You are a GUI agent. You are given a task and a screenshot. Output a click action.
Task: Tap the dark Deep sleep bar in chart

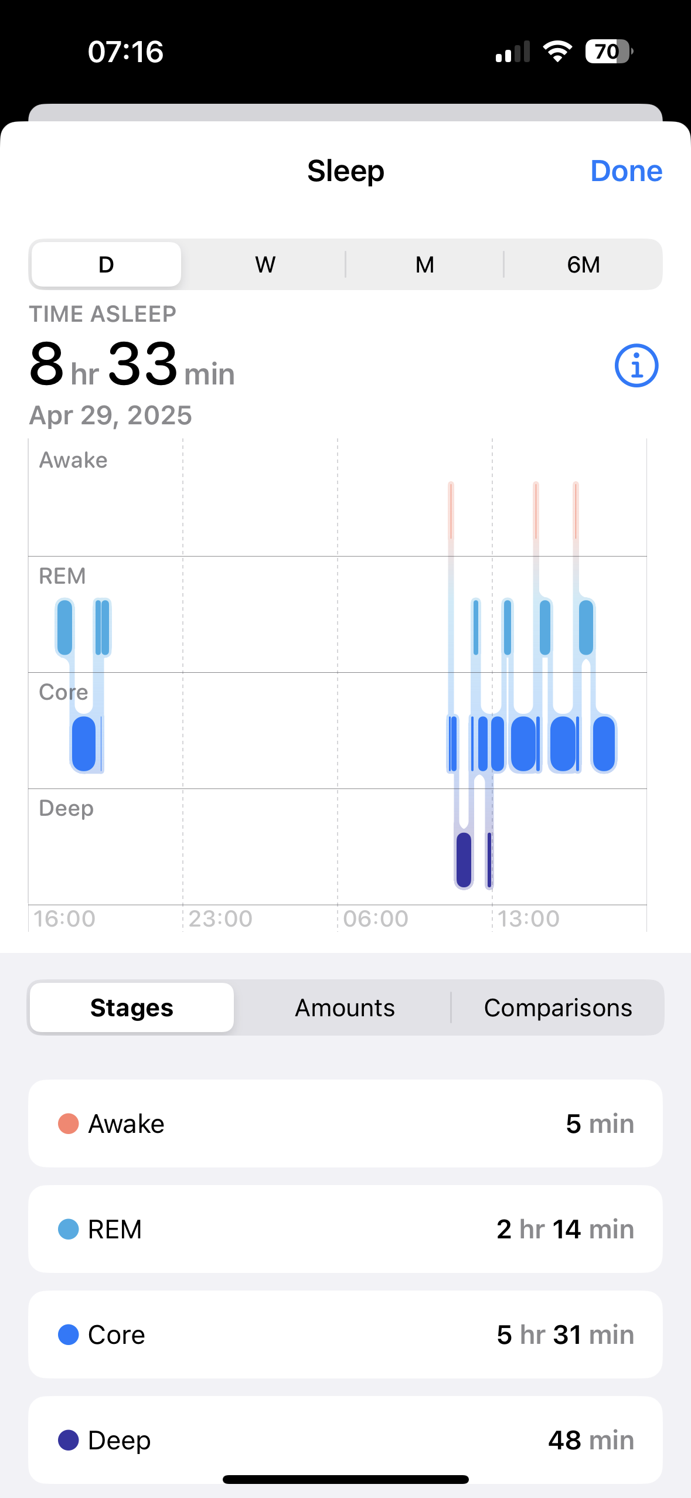(464, 860)
